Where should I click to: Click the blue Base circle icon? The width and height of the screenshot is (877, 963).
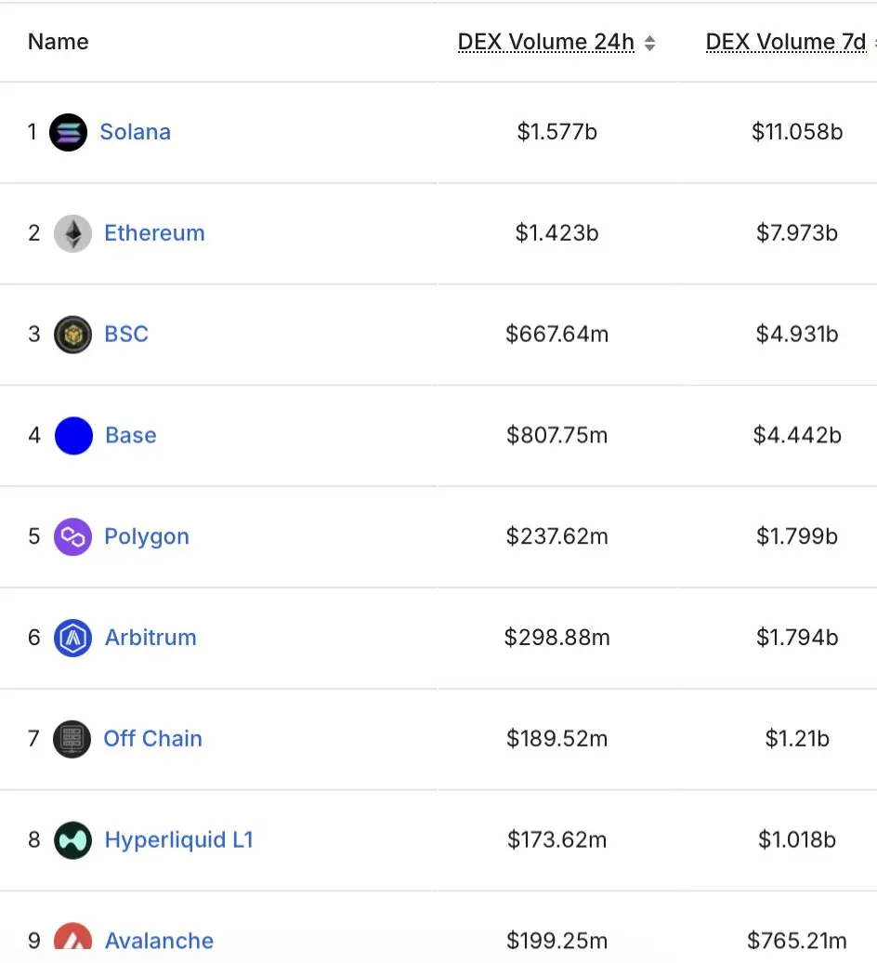point(73,436)
